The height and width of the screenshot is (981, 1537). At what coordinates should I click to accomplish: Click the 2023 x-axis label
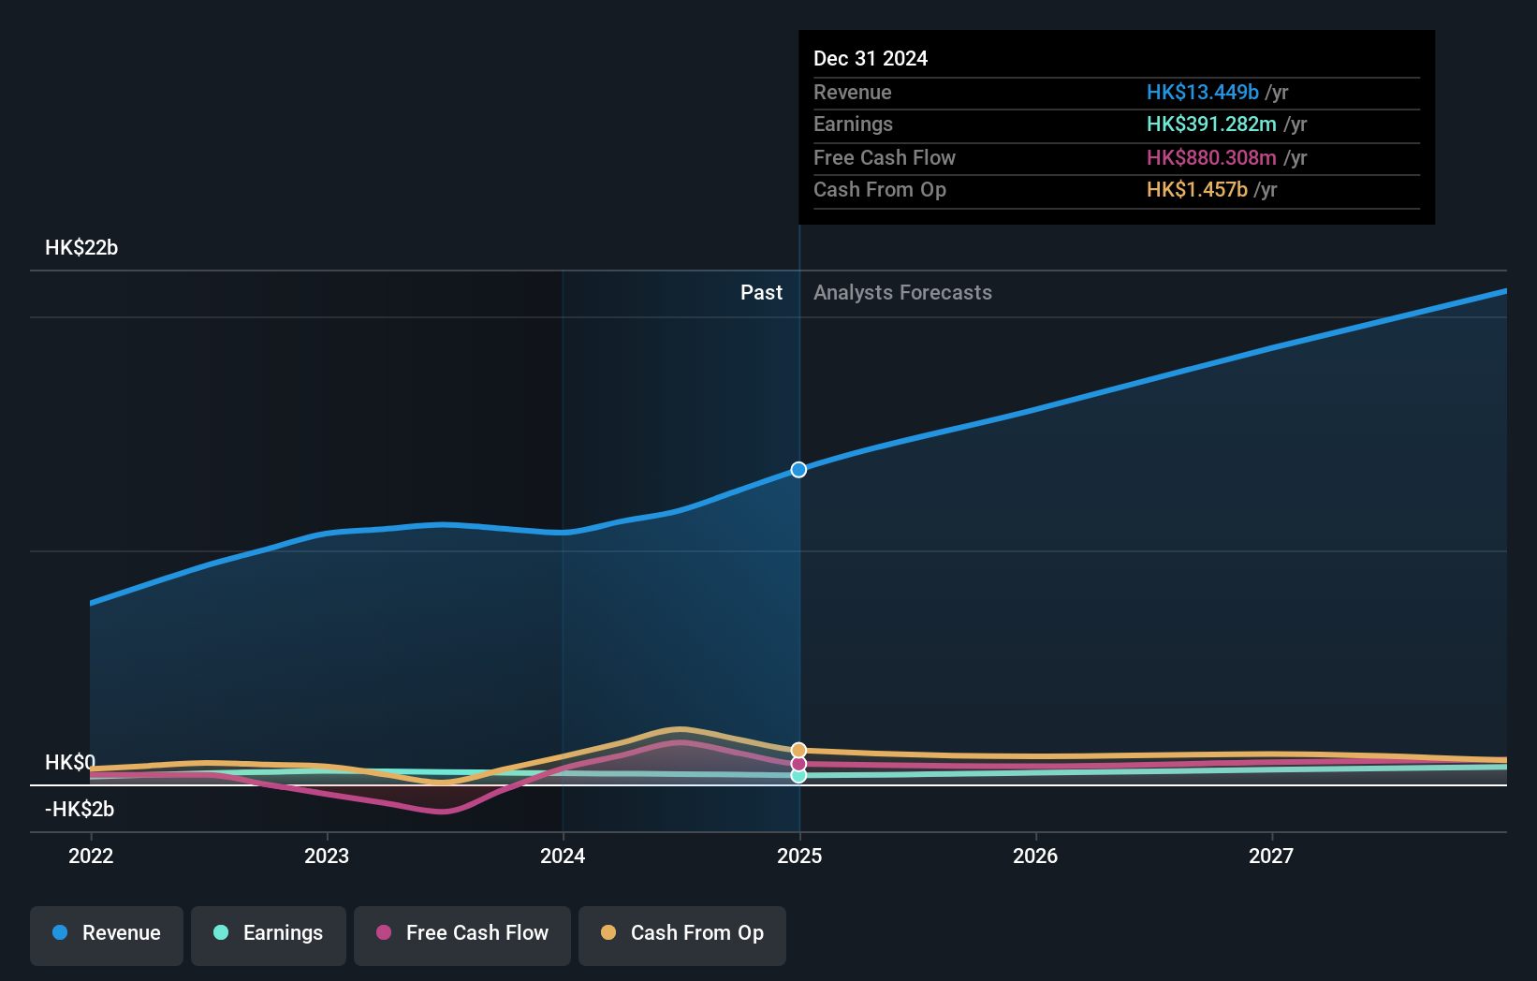[x=327, y=856]
